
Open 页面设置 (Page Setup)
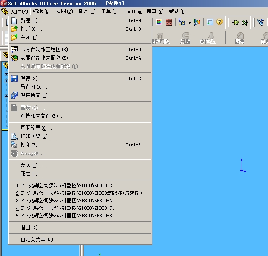(x=80, y=128)
